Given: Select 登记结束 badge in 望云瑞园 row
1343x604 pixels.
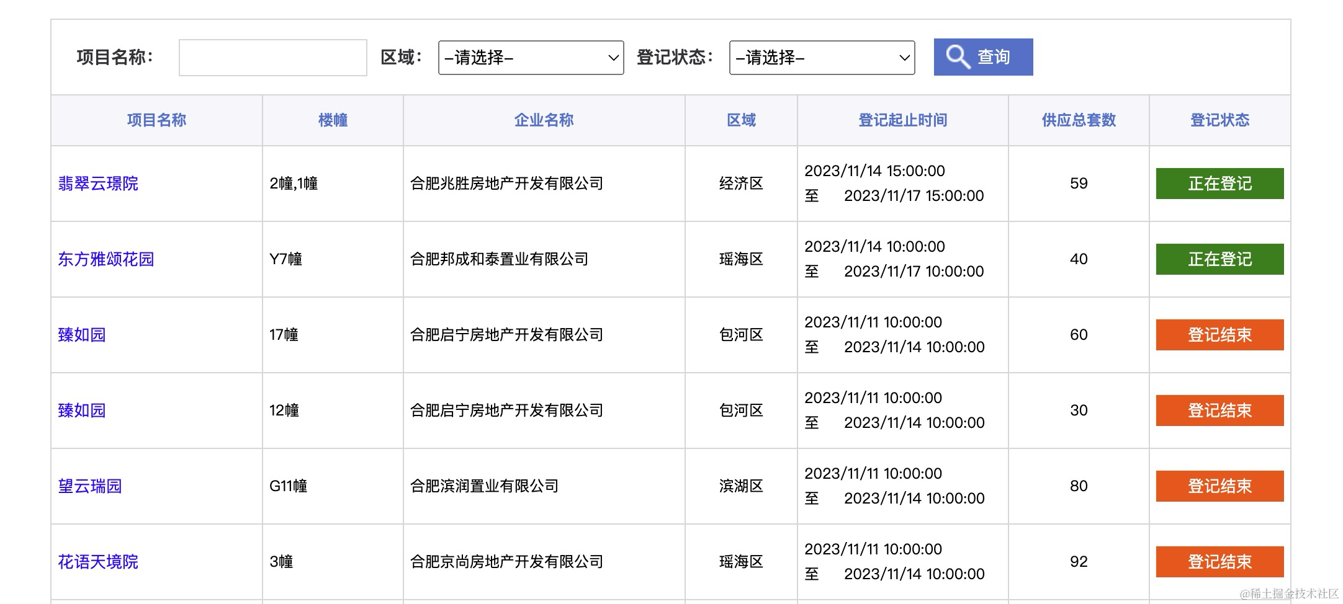Looking at the screenshot, I should 1219,486.
